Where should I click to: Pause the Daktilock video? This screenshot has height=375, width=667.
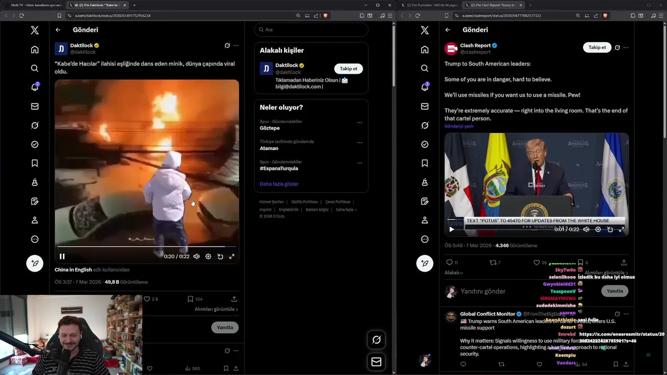point(62,256)
